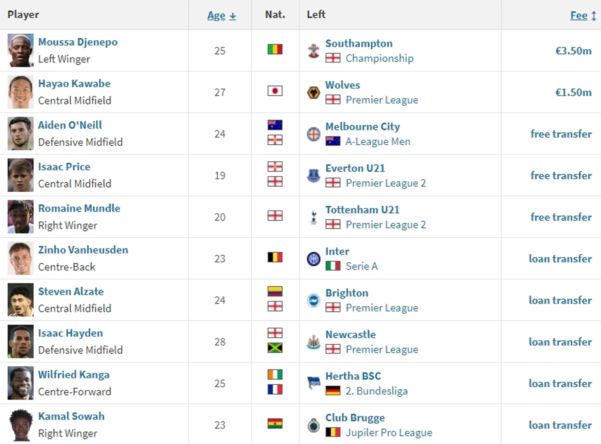Open the Jupiler Pro League link
Screen dimensions: 601x444
389,432
